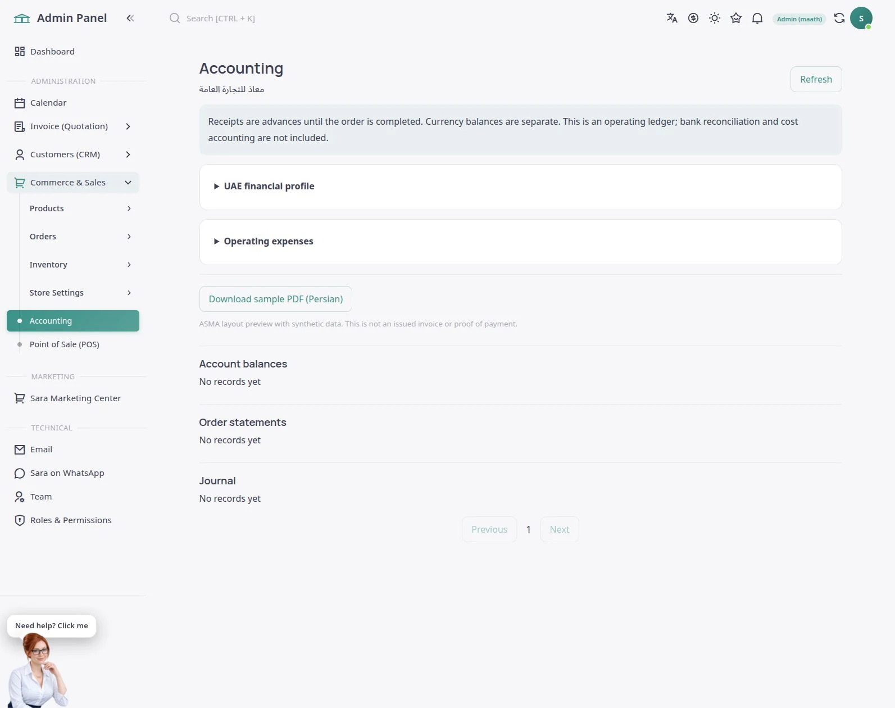Open the user avatar S menu
895x708 pixels.
(x=861, y=18)
